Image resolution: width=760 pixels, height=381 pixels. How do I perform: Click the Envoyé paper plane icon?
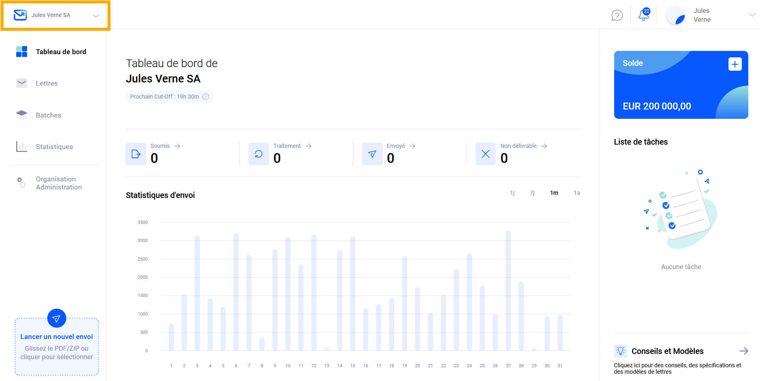click(372, 154)
